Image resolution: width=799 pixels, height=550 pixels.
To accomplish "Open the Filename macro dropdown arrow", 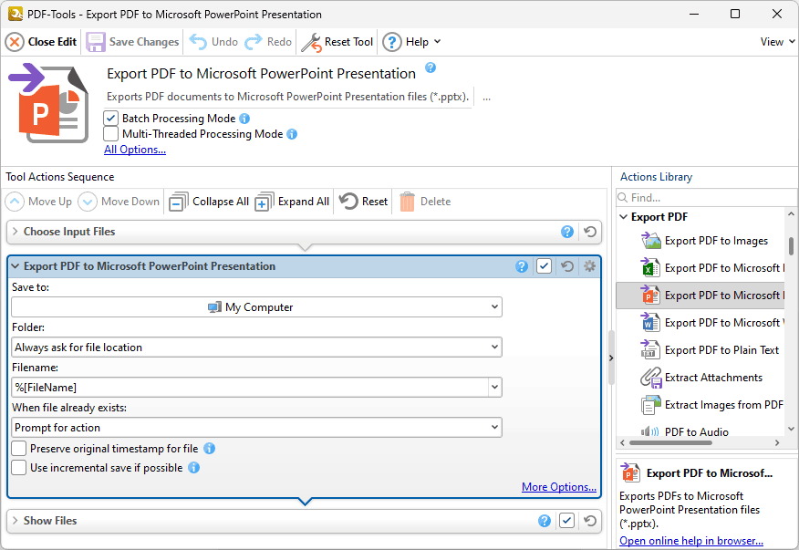I will (x=494, y=388).
